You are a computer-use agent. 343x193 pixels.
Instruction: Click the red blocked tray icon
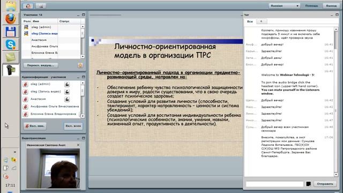(6, 176)
